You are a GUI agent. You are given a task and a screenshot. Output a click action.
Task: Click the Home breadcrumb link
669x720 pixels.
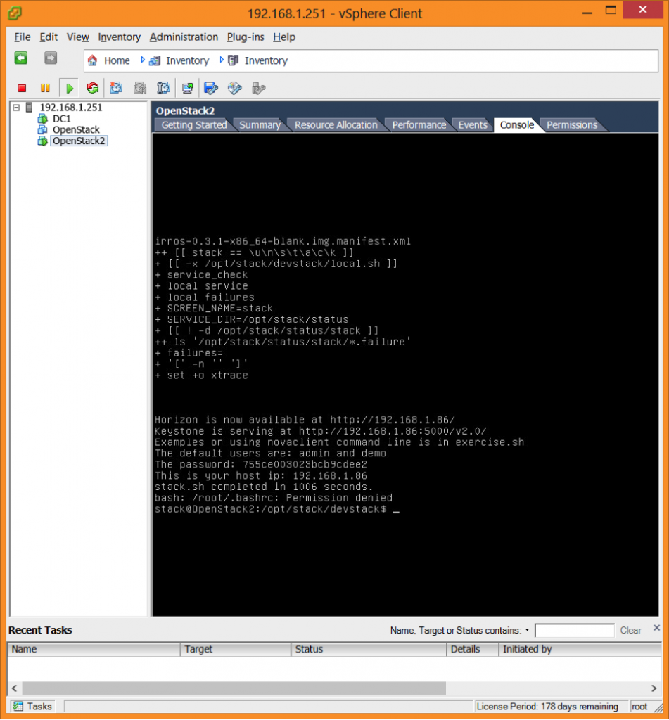pos(117,60)
